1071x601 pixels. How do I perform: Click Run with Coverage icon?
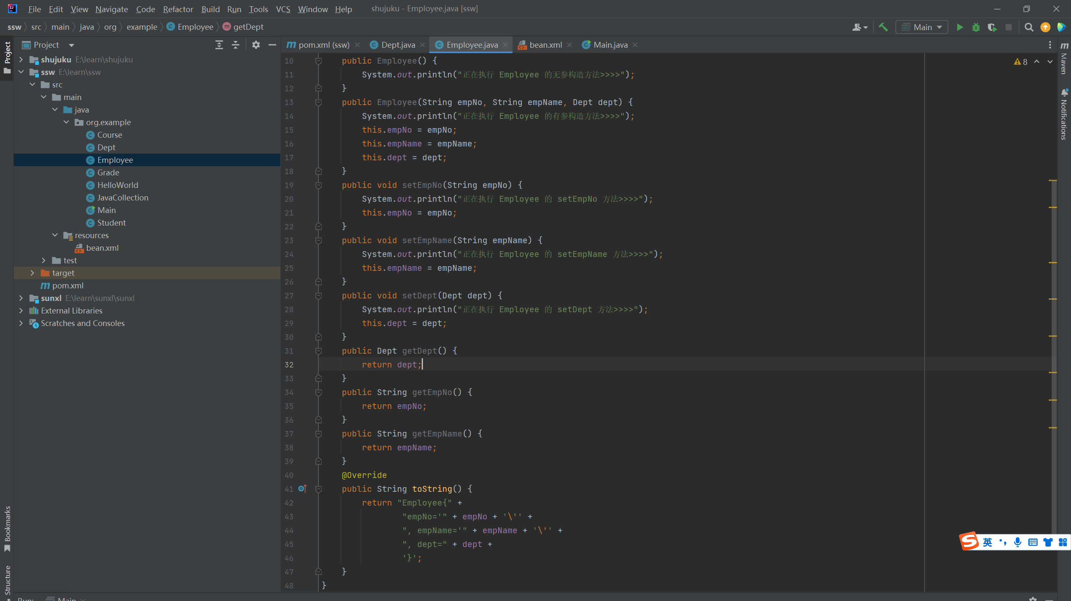click(992, 27)
